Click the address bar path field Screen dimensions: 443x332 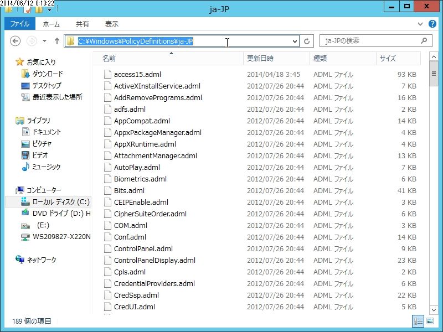(x=182, y=41)
